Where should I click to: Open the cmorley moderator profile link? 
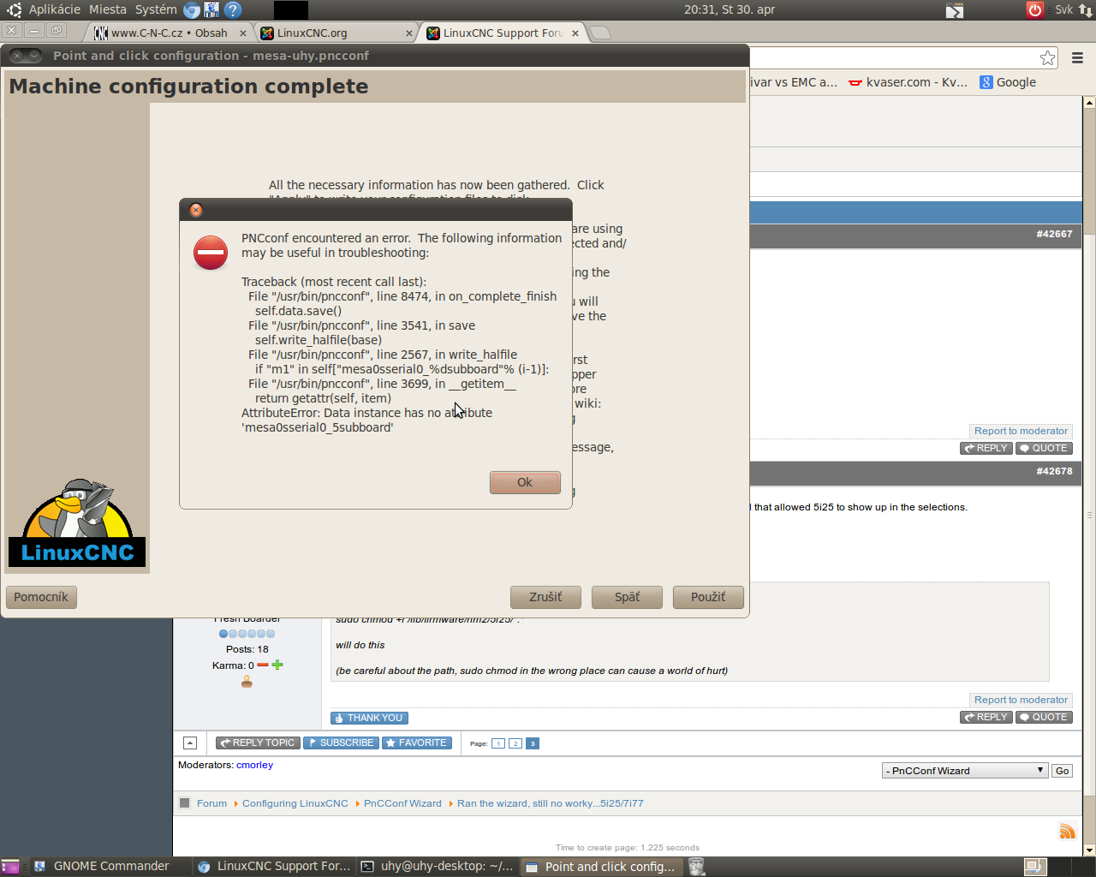tap(254, 765)
